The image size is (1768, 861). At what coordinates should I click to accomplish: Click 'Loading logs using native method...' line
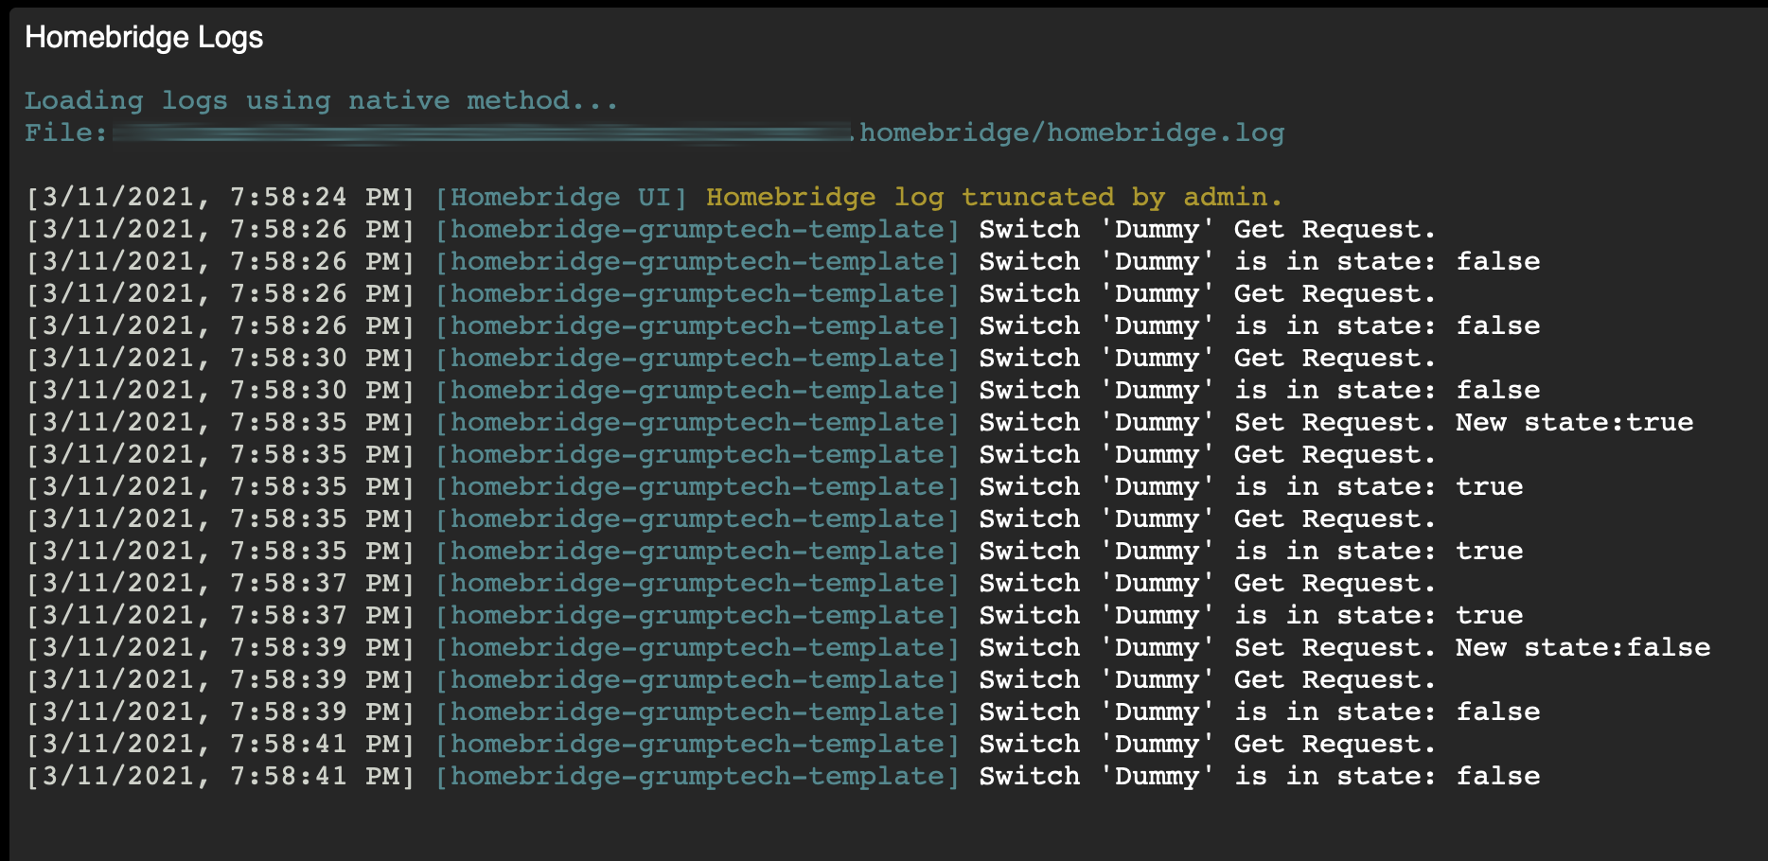coord(321,100)
